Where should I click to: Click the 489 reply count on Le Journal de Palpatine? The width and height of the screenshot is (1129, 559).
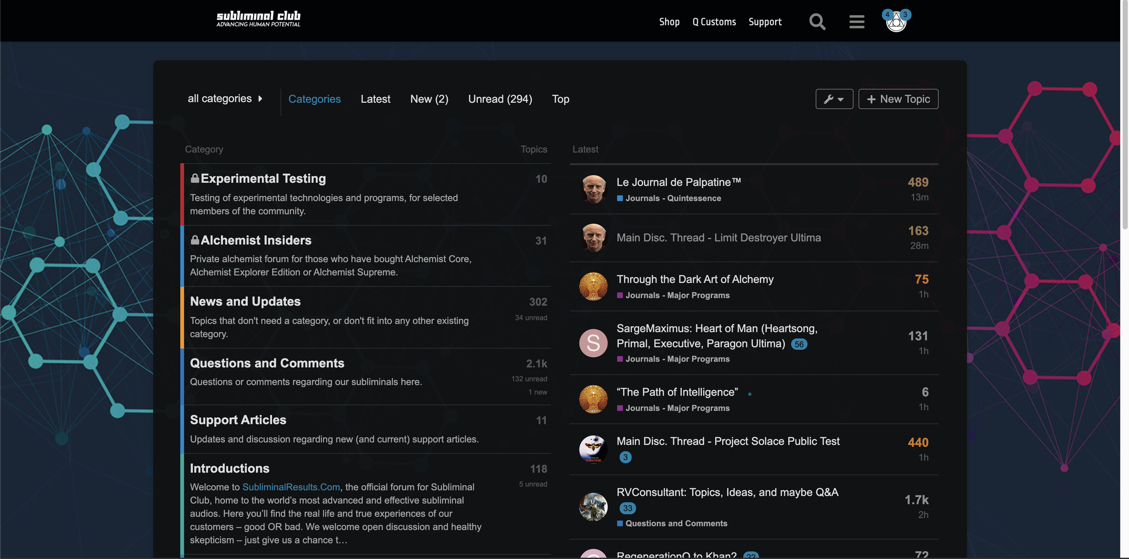918,182
